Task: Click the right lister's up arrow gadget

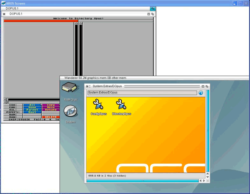Action: tap(81, 23)
